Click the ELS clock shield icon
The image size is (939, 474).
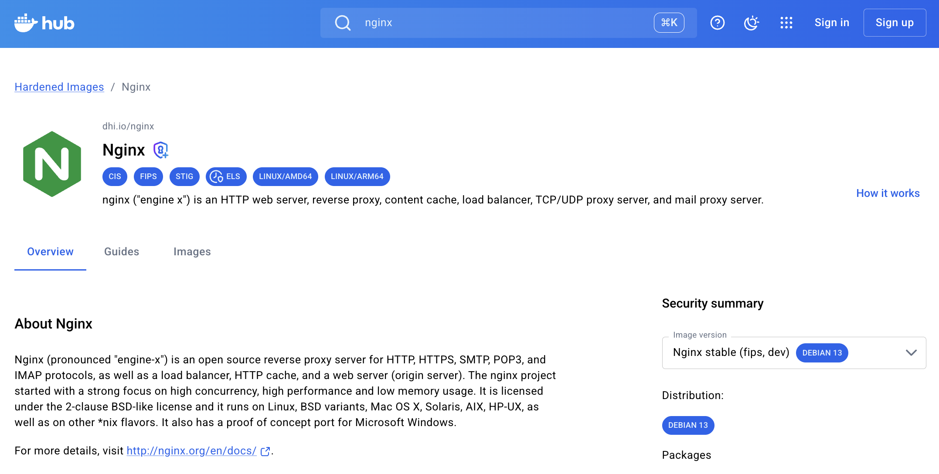click(217, 176)
